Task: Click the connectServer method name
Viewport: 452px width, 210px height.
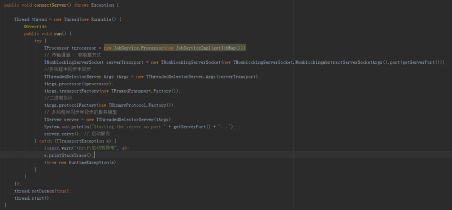Action: coord(50,5)
